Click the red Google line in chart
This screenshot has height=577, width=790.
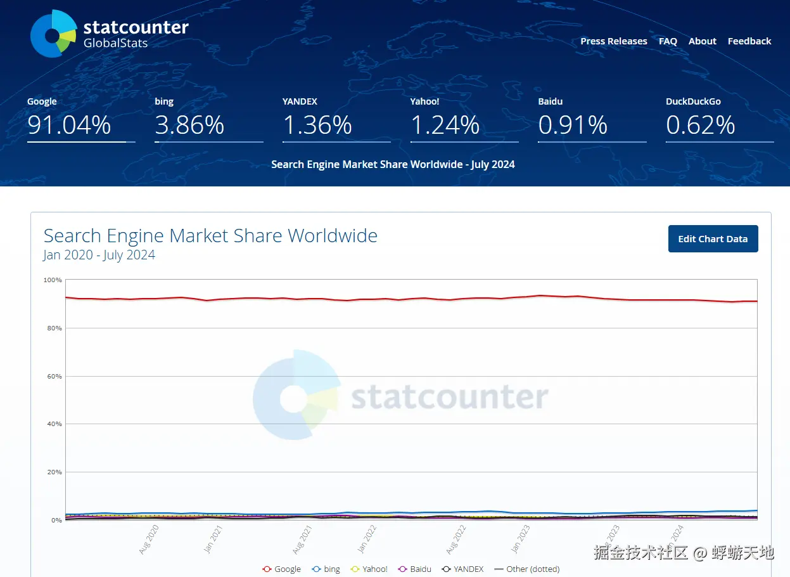tap(412, 299)
